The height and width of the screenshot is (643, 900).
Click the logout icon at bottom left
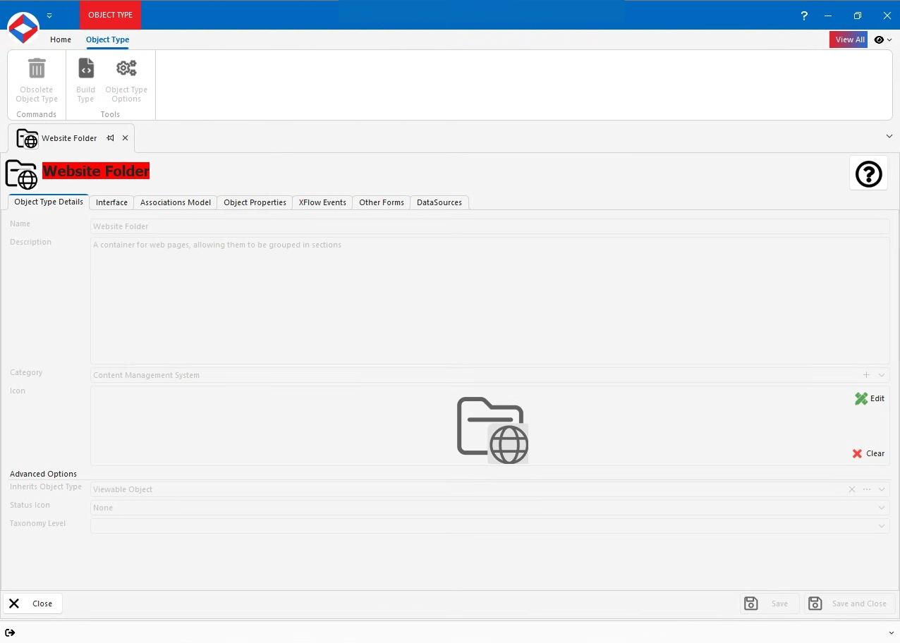point(11,632)
